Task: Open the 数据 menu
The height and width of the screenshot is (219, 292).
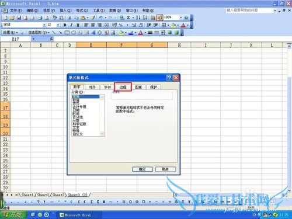Action: click(115, 11)
